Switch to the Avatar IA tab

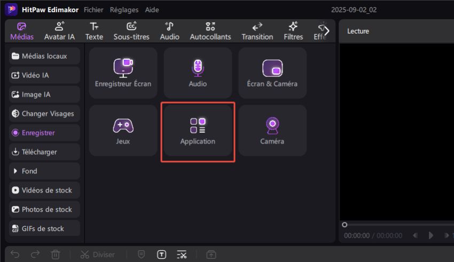[59, 31]
